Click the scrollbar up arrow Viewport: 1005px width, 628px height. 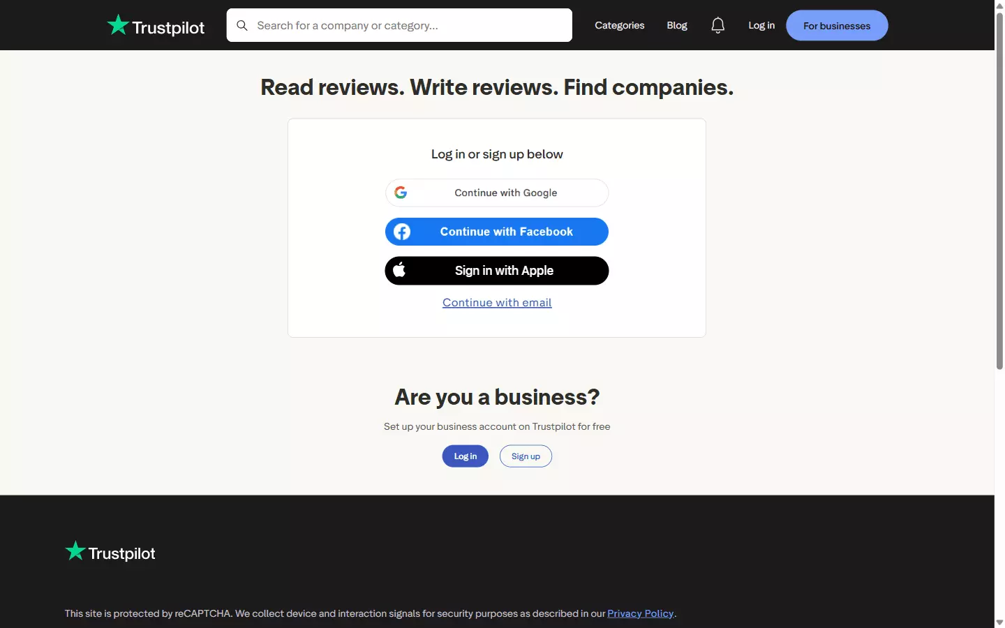999,5
